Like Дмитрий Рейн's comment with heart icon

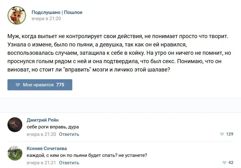(x=222, y=134)
